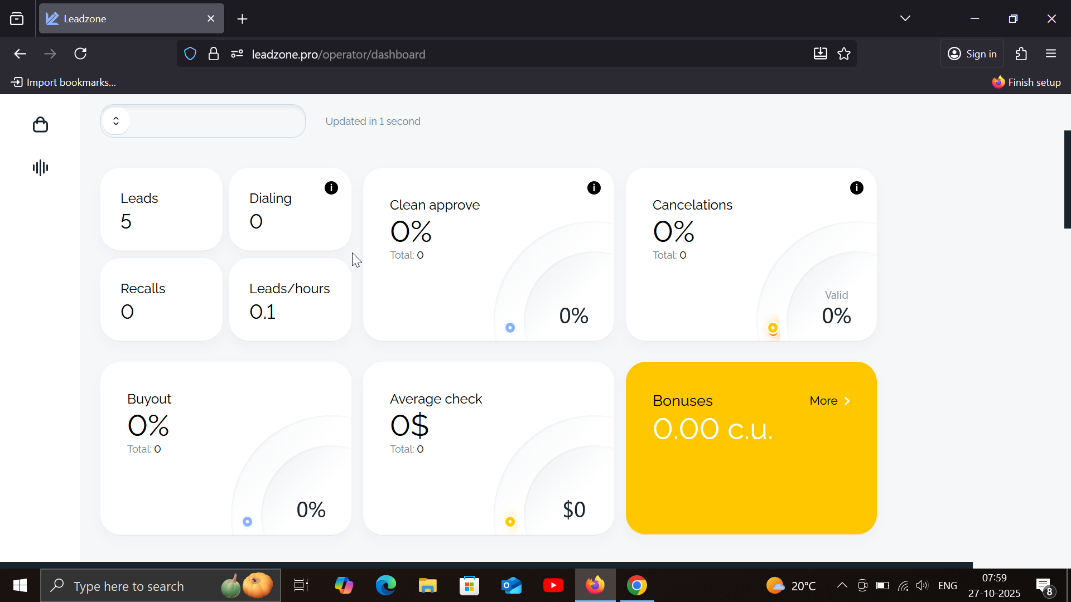Expand the selector dropdown with up-down arrows
This screenshot has width=1071, height=602.
(x=116, y=121)
